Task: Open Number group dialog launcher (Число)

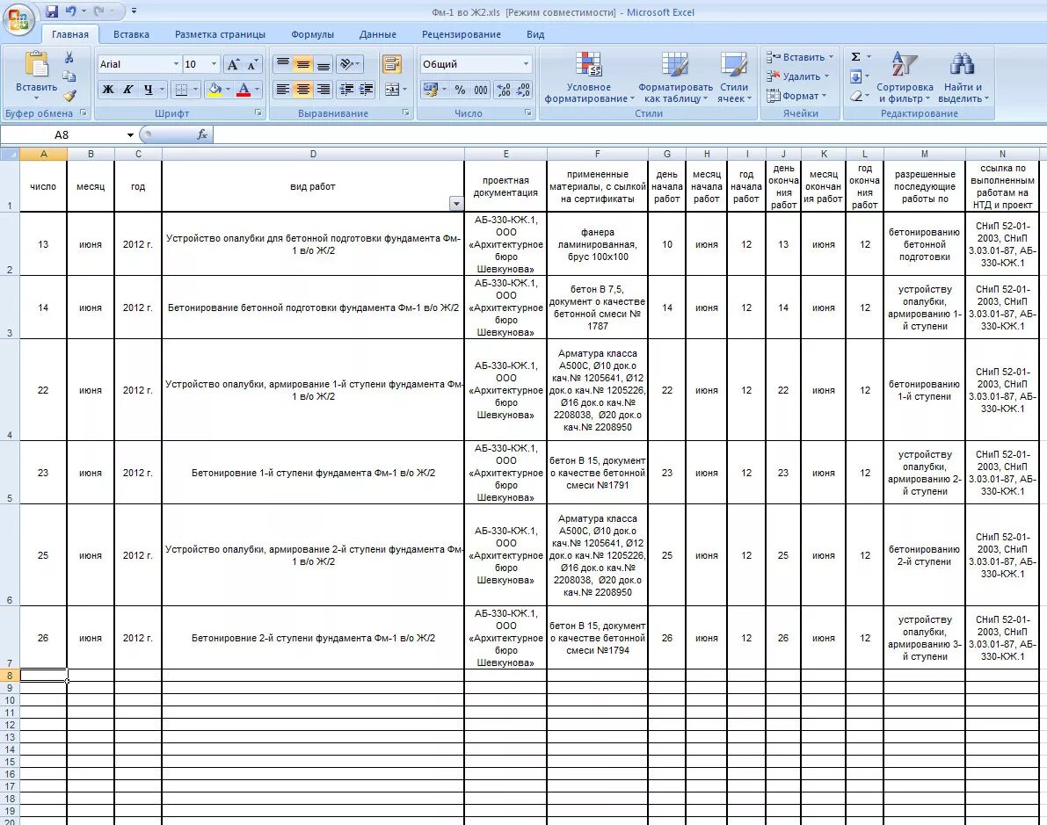Action: tap(528, 113)
